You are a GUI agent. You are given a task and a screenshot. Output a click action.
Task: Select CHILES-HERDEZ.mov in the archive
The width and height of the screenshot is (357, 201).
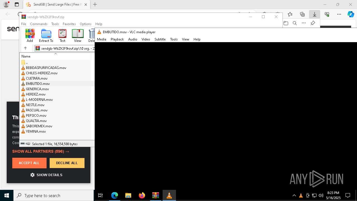[x=42, y=73]
